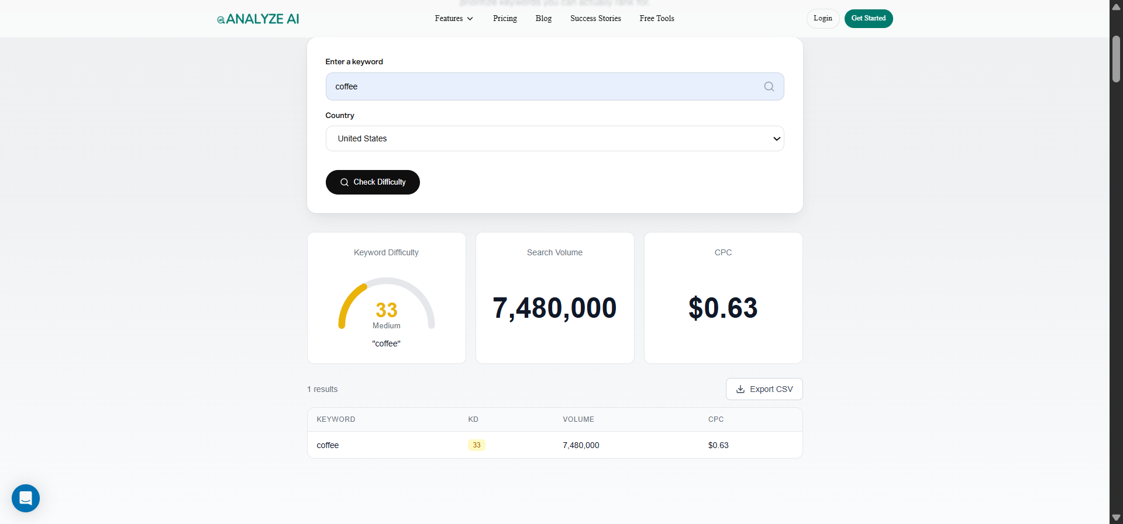Image resolution: width=1123 pixels, height=524 pixels.
Task: Go to the Pricing page
Action: [505, 19]
